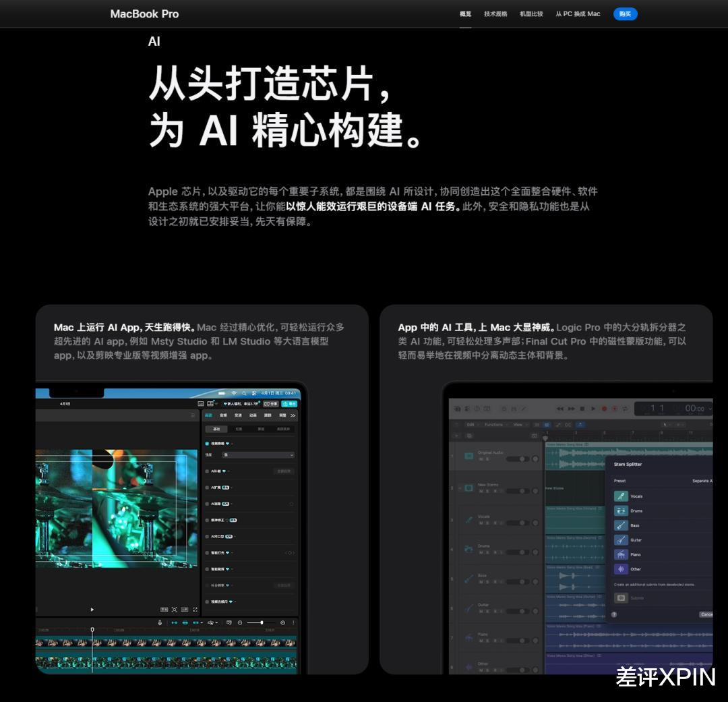The height and width of the screenshot is (702, 728).
Task: Enable the 智能打光 checkbox
Action: (x=207, y=553)
